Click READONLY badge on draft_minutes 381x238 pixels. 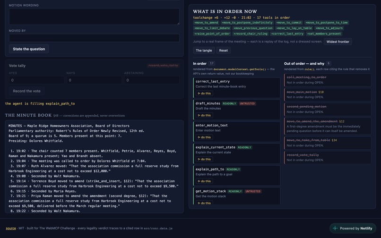coord(229,103)
